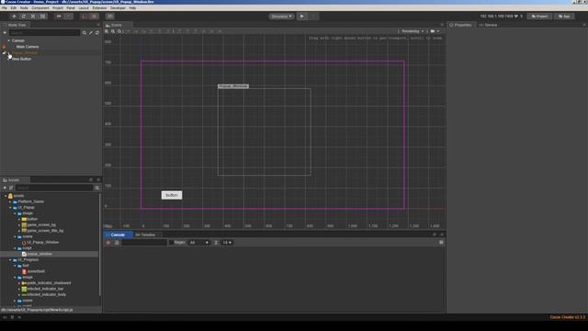
Task: Open the console font size dropdown
Action: tap(227, 243)
